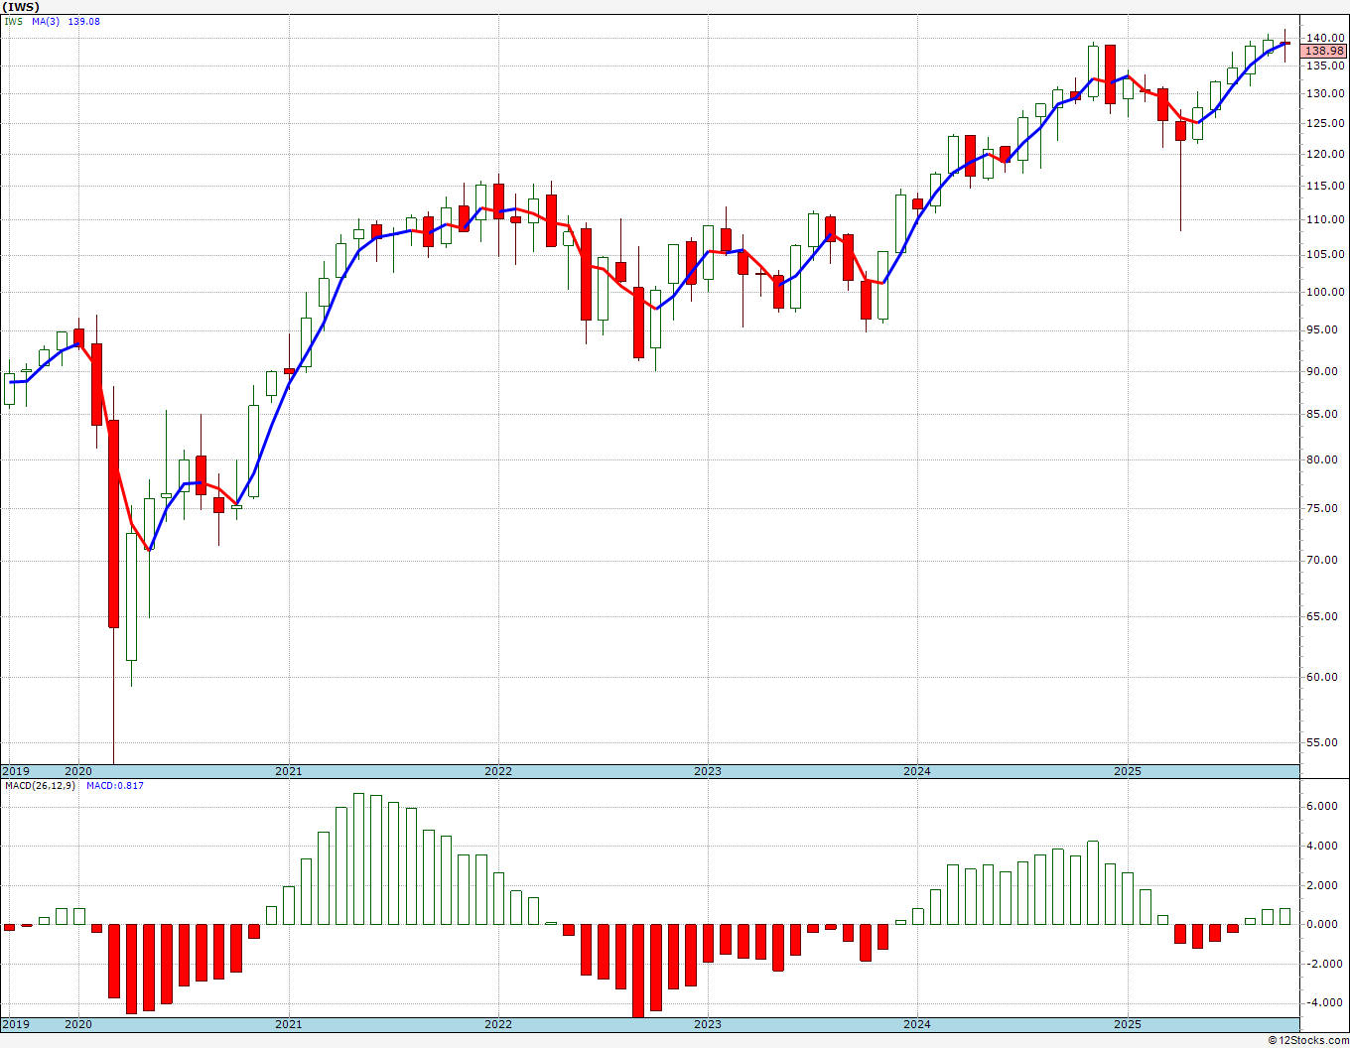Select 2020 on the MACD panel time axis

point(78,1024)
